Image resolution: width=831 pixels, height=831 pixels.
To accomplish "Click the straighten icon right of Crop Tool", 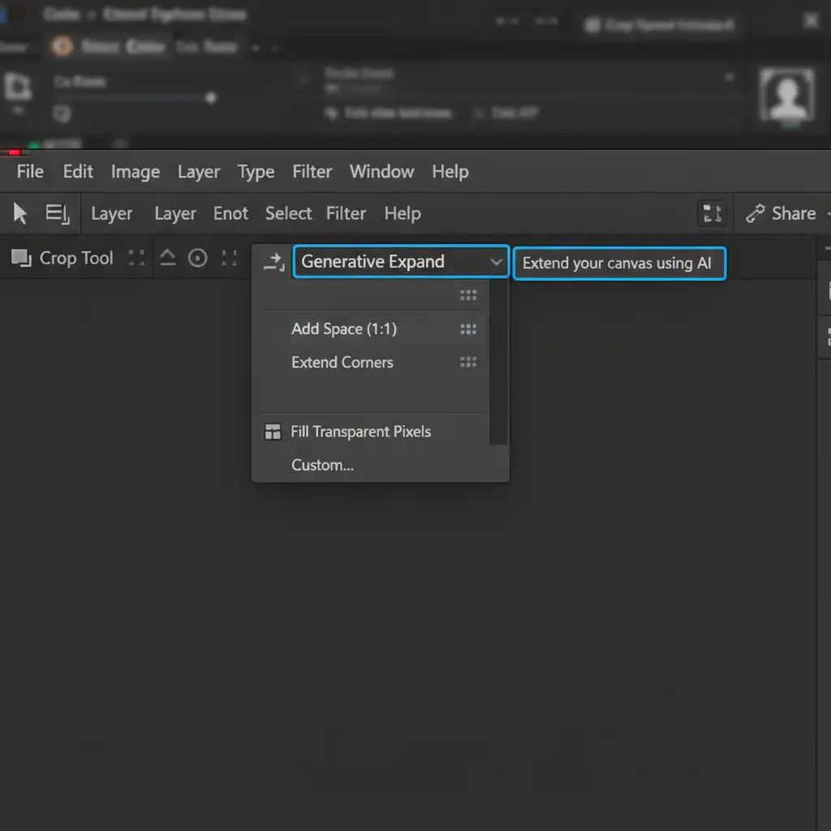I will click(168, 258).
